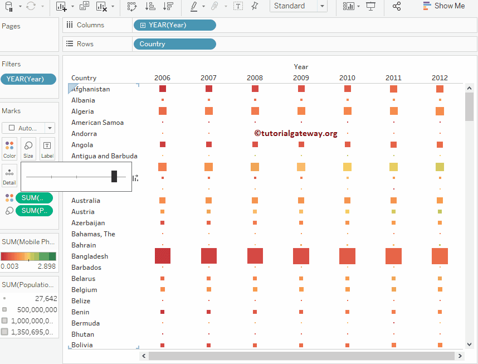This screenshot has width=478, height=364.
Task: Open the Show Me panel
Action: pos(443,6)
